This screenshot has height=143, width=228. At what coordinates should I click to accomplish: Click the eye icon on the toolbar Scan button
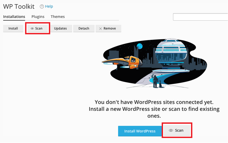tap(32, 28)
